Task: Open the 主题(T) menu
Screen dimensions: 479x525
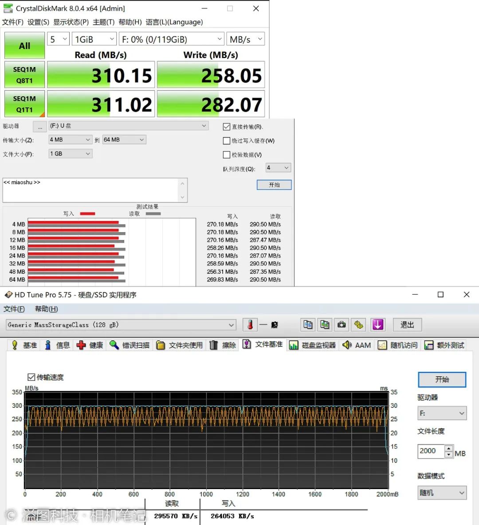Action: 104,22
